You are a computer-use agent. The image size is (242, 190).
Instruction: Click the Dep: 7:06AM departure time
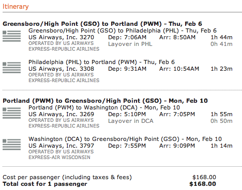[127, 37]
